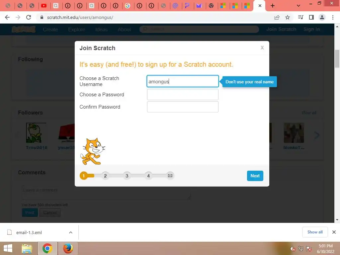Open File Explorer from taskbar
This screenshot has width=340, height=255.
[x=27, y=248]
